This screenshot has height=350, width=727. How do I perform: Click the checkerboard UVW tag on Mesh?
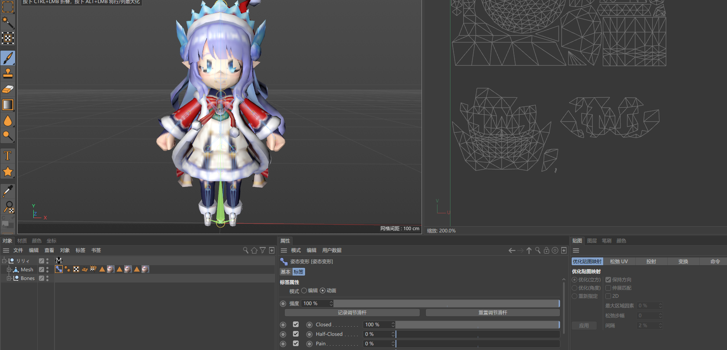tap(76, 269)
